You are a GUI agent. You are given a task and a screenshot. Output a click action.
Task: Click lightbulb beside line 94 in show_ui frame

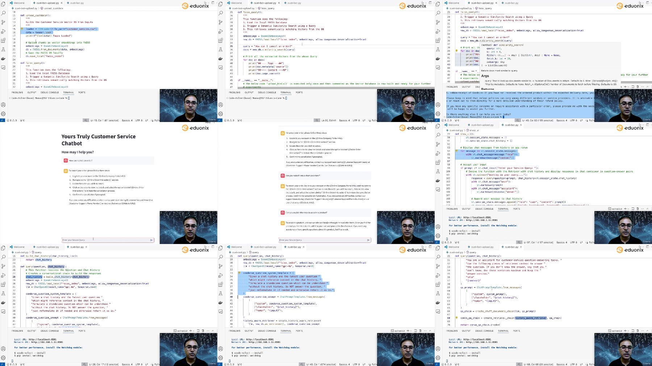click(456, 151)
